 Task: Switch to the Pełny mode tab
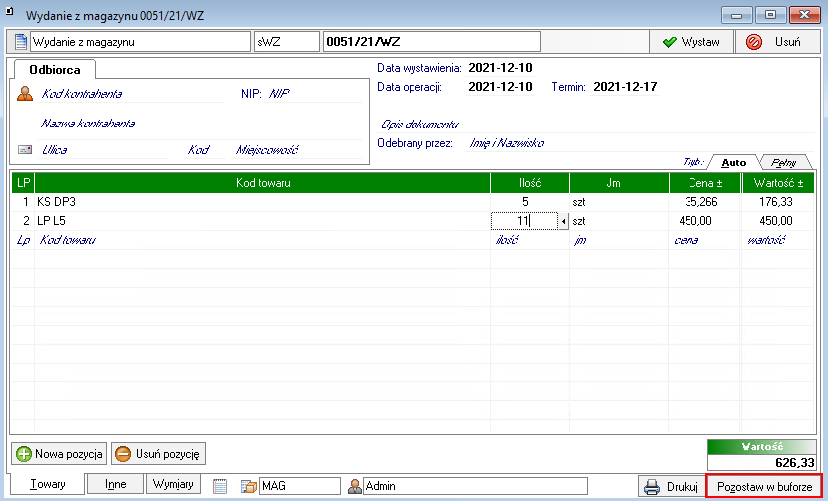pos(788,162)
